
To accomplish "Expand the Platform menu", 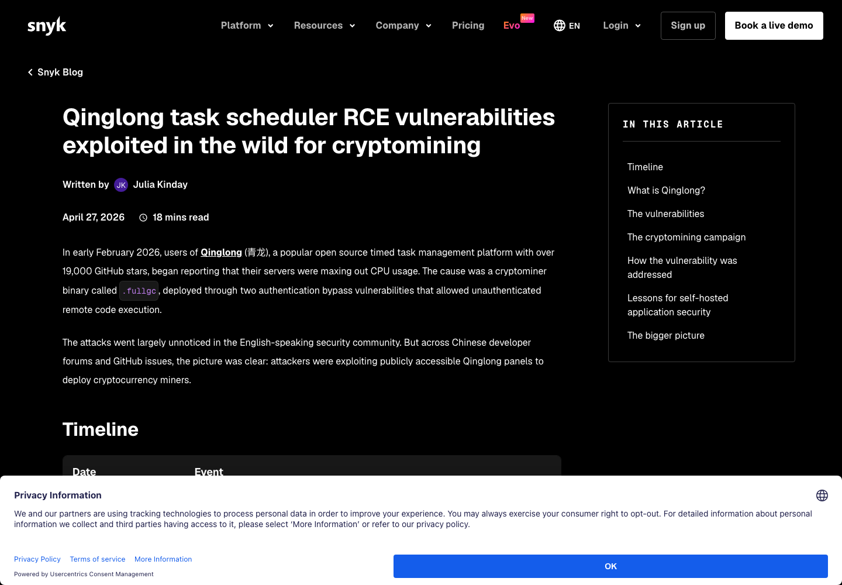I will [247, 26].
